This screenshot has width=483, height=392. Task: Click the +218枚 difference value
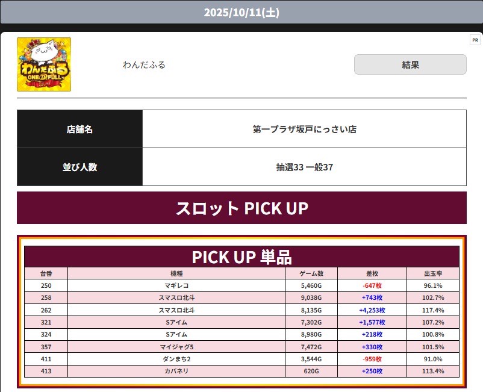[372, 334]
